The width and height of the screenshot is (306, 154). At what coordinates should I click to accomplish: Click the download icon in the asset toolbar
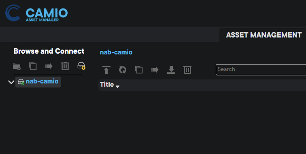[x=171, y=70]
